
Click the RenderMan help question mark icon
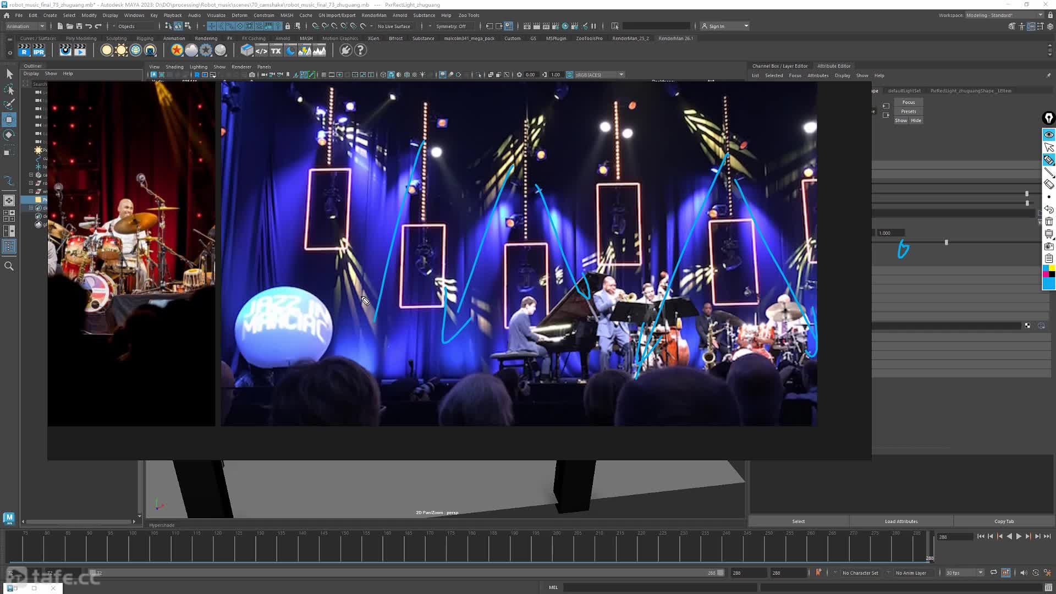pyautogui.click(x=360, y=51)
